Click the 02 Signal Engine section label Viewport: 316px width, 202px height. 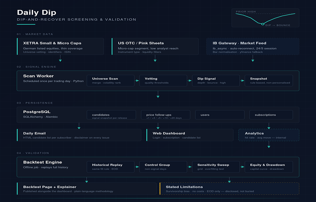37,67
